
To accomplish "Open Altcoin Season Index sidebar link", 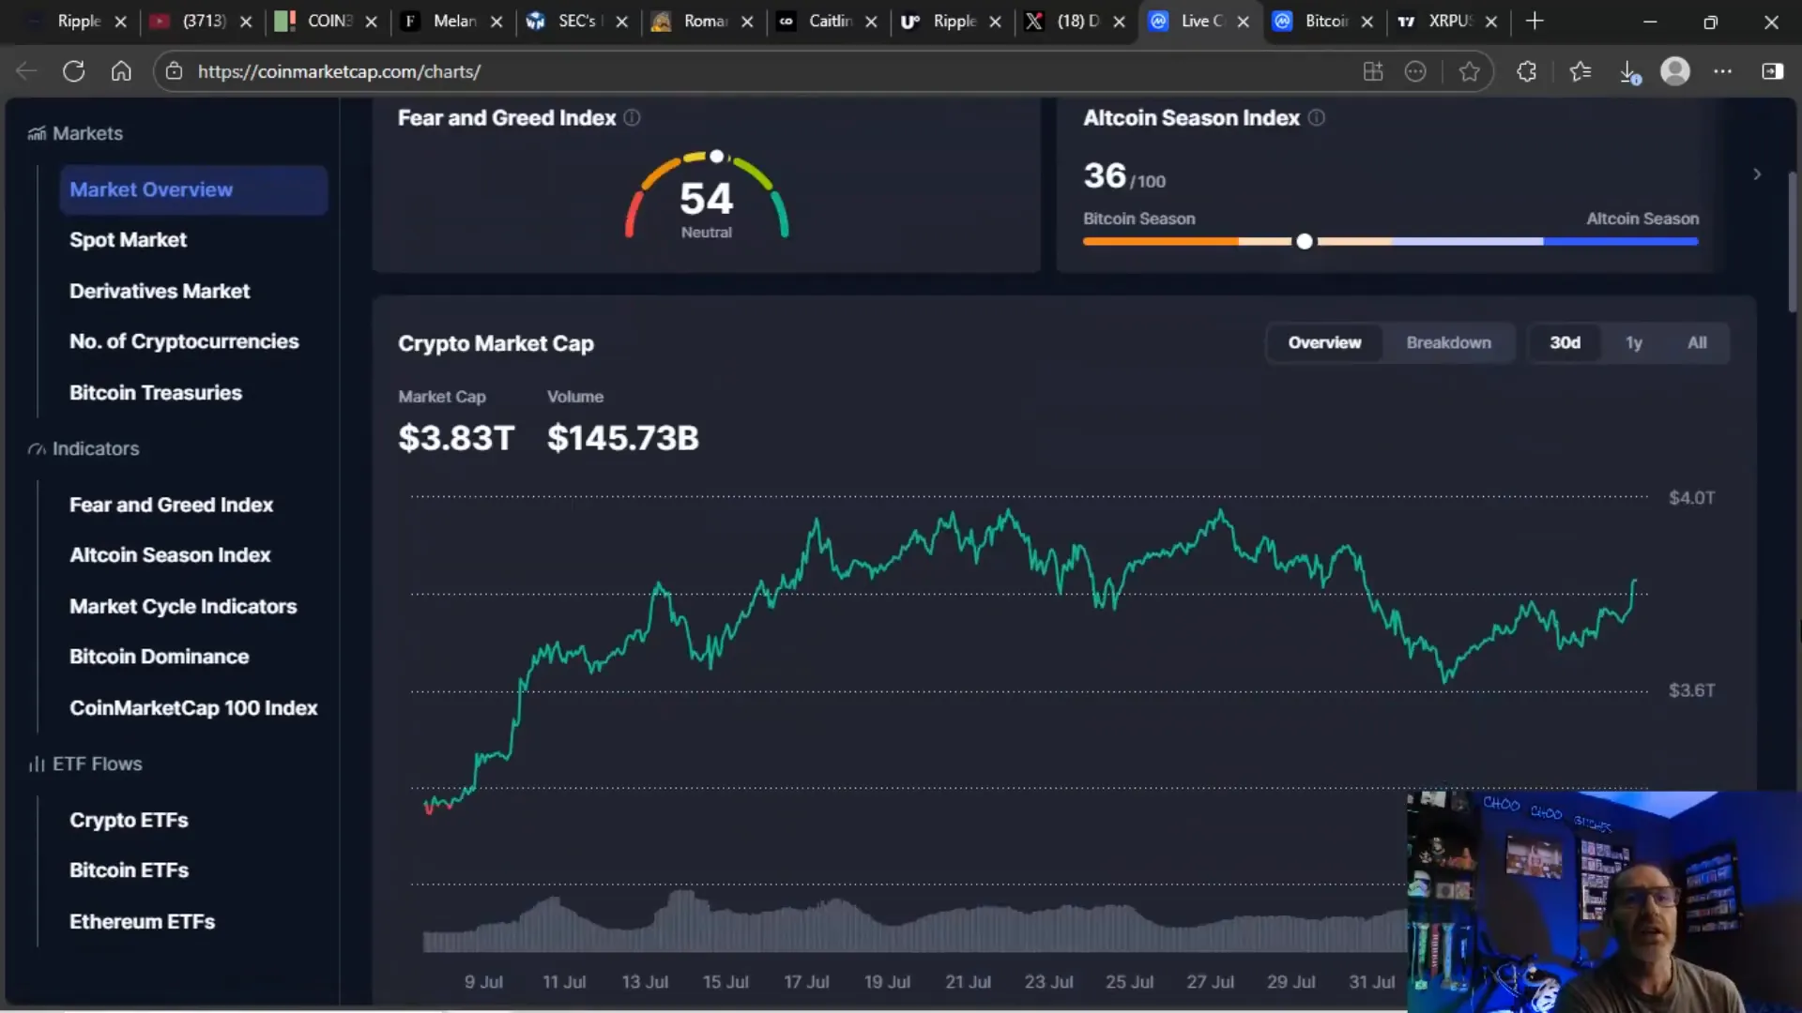I will 170,555.
